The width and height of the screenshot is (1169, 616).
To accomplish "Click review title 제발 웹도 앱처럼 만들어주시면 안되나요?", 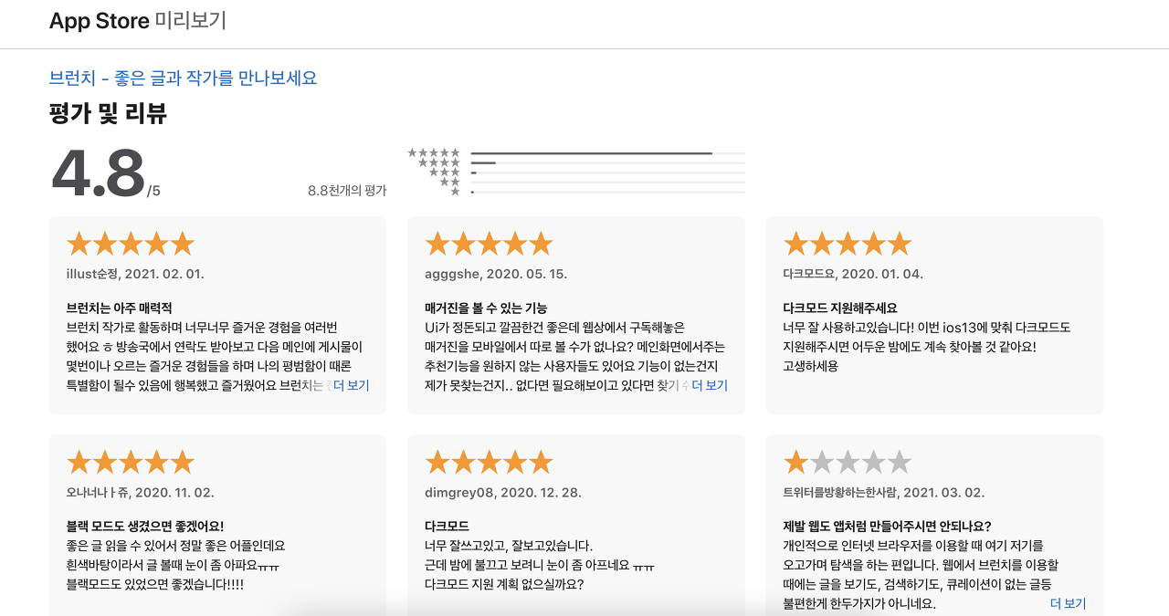I will click(x=887, y=527).
